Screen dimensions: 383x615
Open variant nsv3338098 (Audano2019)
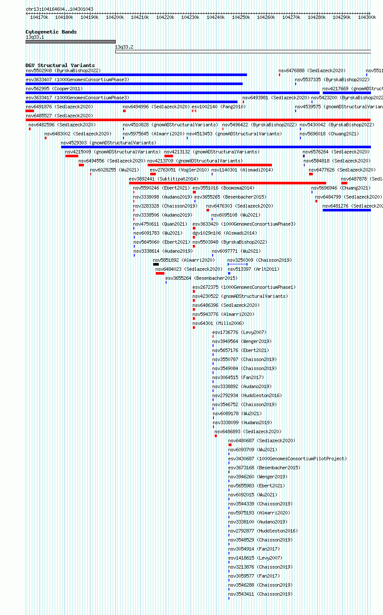point(134,201)
